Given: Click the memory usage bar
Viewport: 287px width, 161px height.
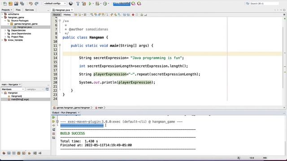Looking at the screenshot, I should pyautogui.click(x=122, y=4).
